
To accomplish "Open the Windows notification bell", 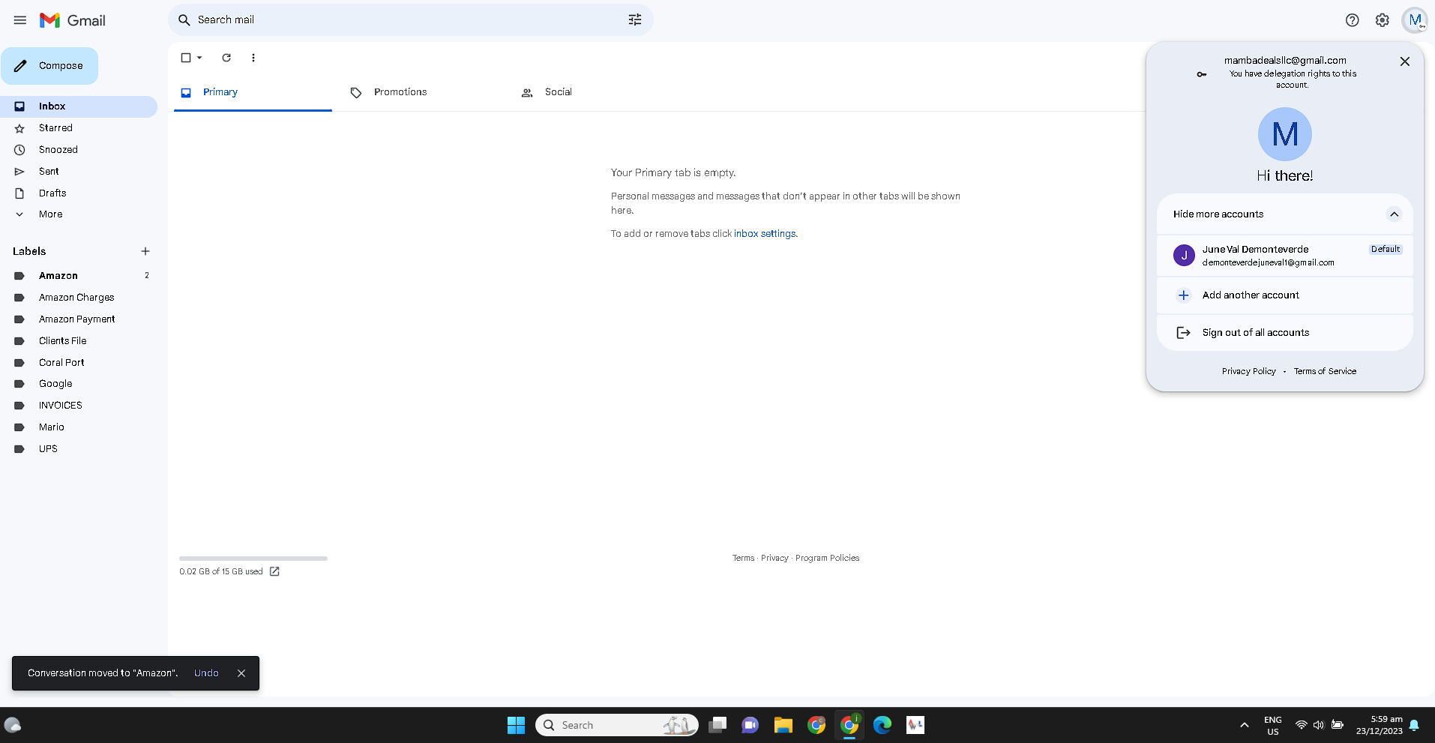I will pos(1414,725).
